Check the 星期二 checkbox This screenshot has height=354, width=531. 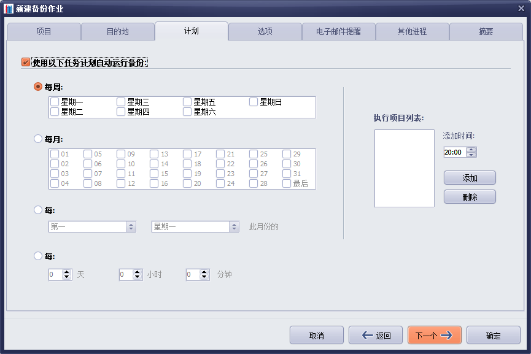point(55,112)
